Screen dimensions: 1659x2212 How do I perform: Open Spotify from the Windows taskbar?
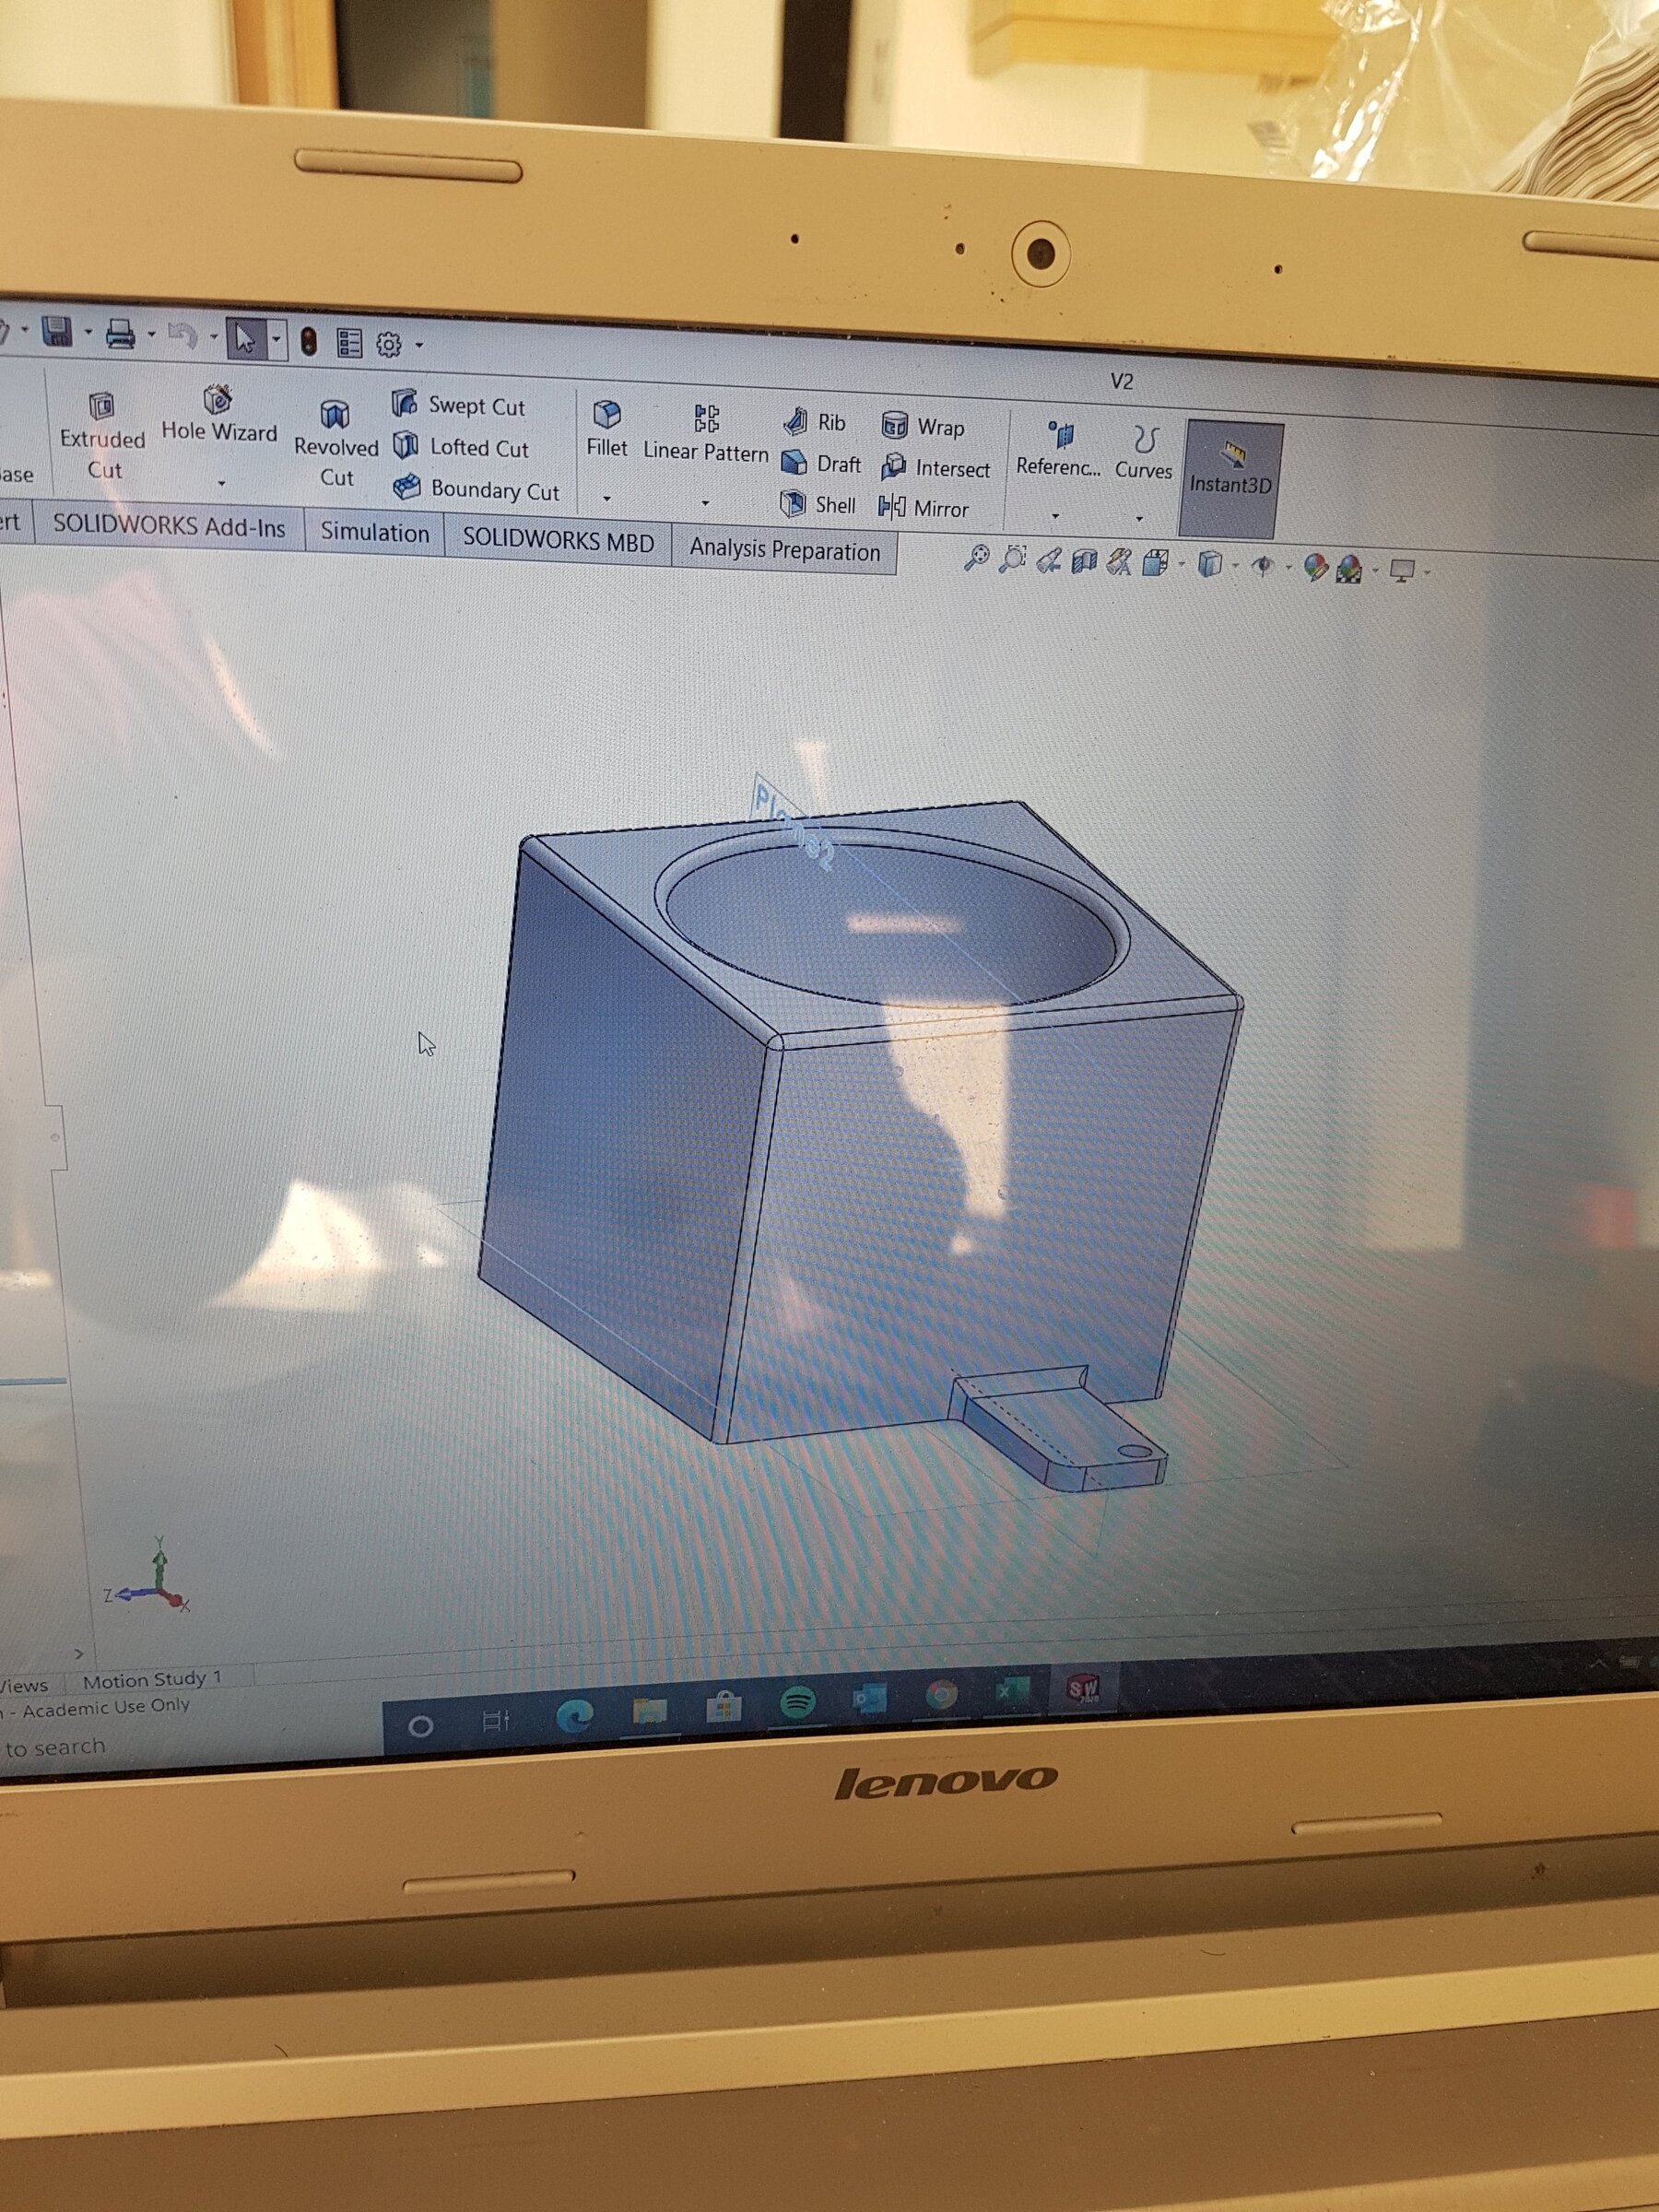pos(796,1702)
